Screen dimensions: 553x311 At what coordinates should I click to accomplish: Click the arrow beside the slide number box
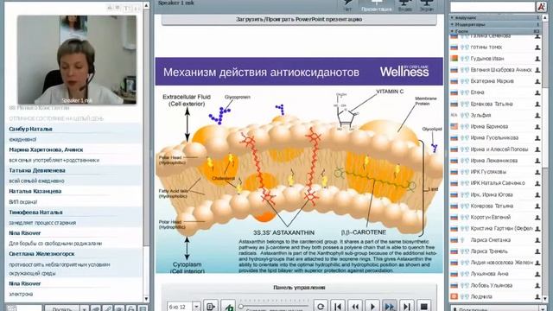[x=196, y=307]
